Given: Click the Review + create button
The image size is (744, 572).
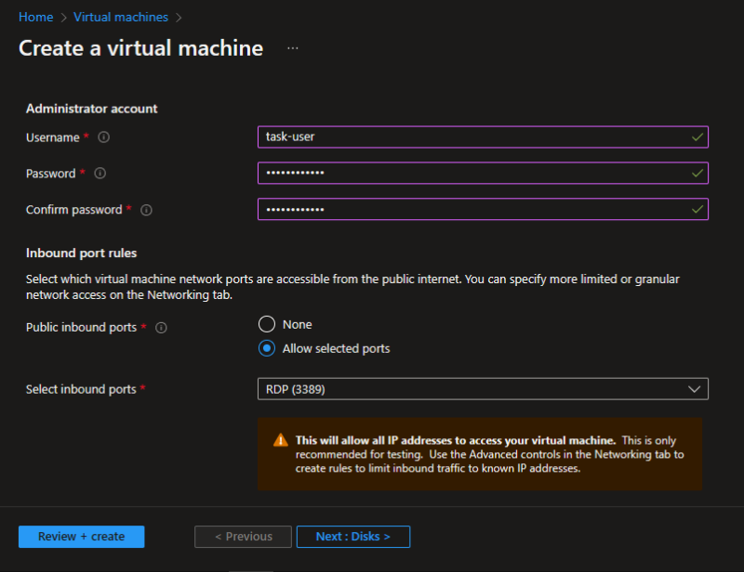Looking at the screenshot, I should [x=81, y=537].
